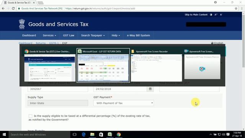Open Chrome three-dot menu

click(x=242, y=8)
